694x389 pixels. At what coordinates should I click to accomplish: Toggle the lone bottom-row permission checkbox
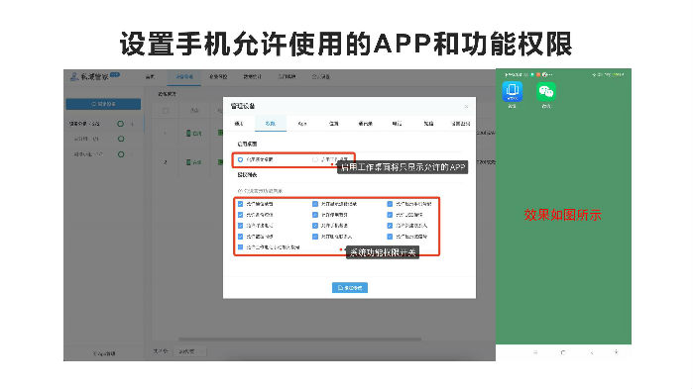click(240, 247)
